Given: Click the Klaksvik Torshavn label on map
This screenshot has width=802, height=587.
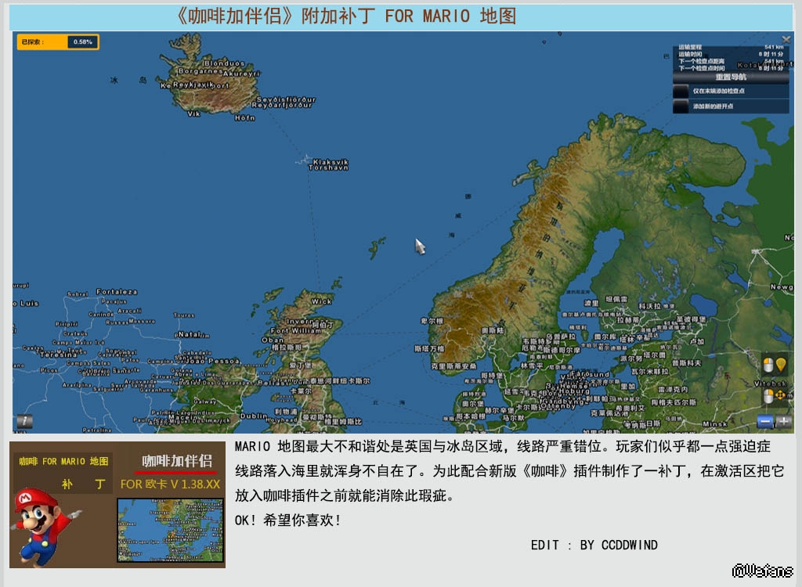Looking at the screenshot, I should pyautogui.click(x=328, y=164).
